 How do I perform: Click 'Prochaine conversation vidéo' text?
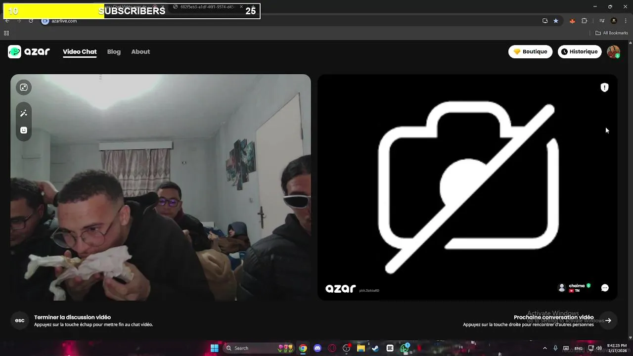pyautogui.click(x=553, y=317)
